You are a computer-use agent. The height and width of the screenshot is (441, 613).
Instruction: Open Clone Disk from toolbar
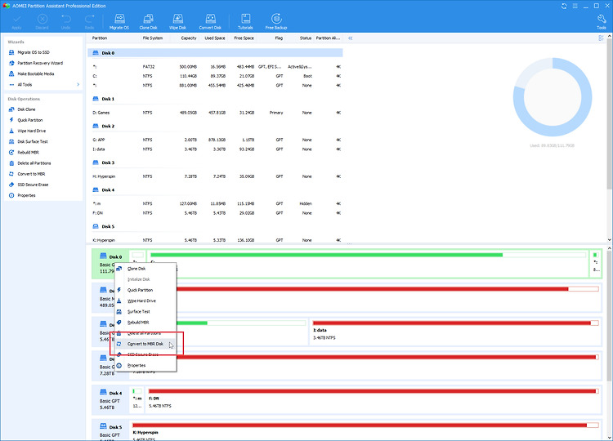coord(148,22)
